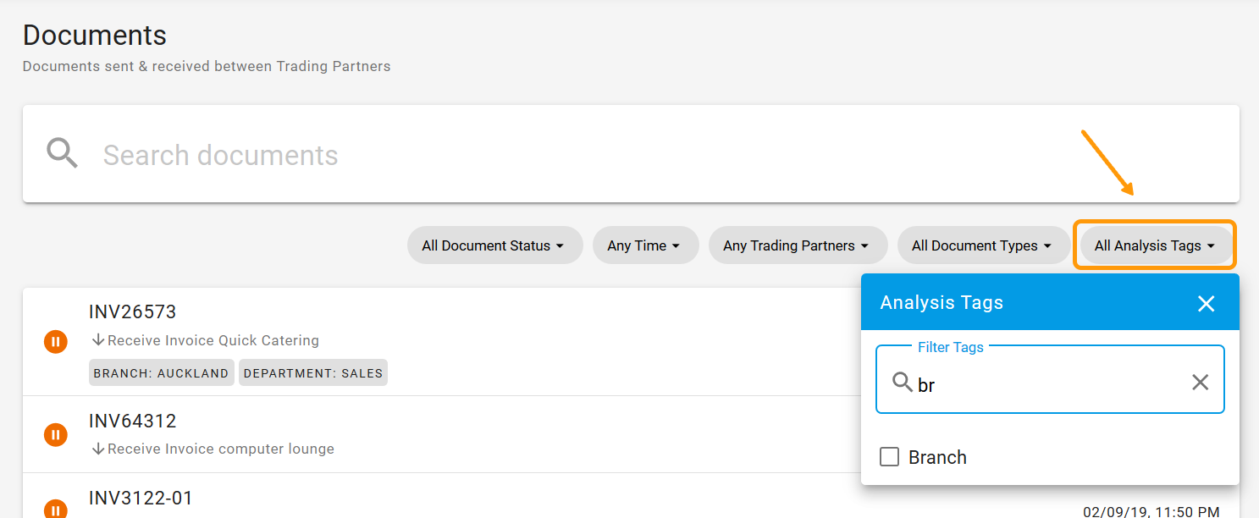The image size is (1259, 518).
Task: Open the INV26573 document entry
Action: coord(132,311)
